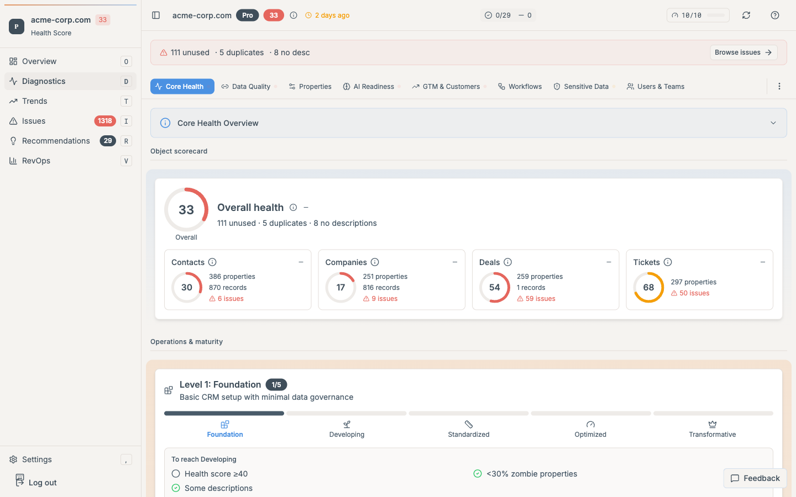
Task: Refresh the health score with the sync icon
Action: coord(746,15)
